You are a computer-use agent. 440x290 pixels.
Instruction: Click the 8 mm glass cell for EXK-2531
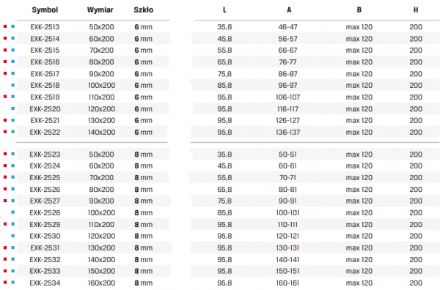click(144, 248)
